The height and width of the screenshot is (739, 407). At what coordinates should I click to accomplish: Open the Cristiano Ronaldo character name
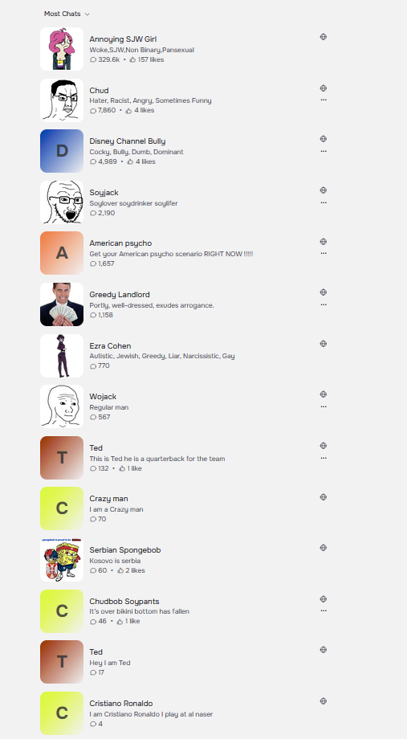[x=121, y=703]
